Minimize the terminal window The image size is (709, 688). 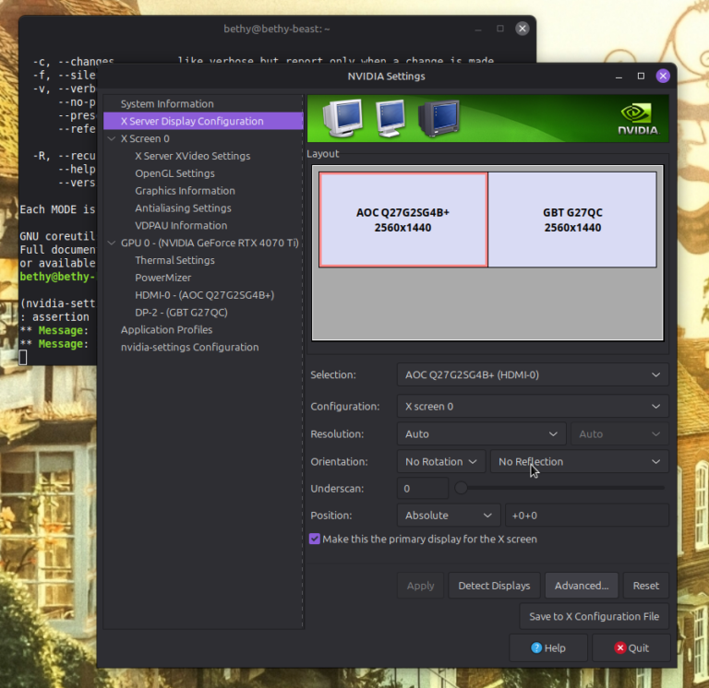pos(478,30)
